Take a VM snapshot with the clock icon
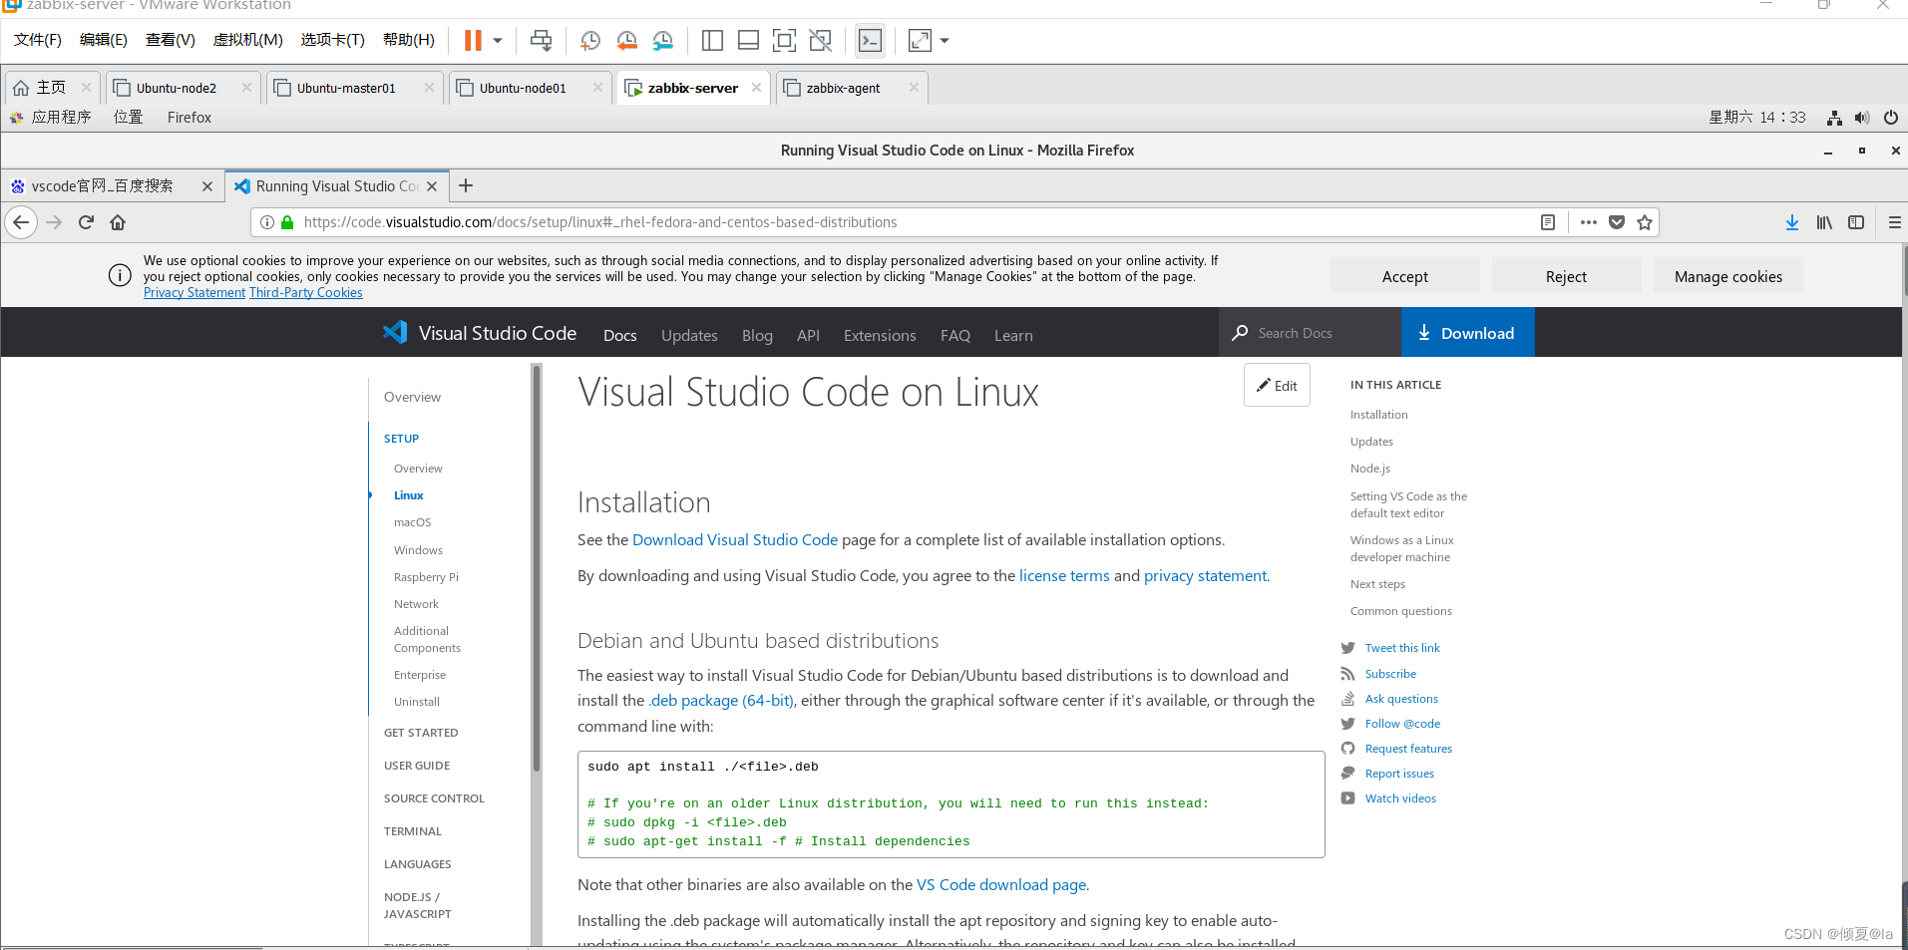Viewport: 1908px width, 950px height. (590, 41)
